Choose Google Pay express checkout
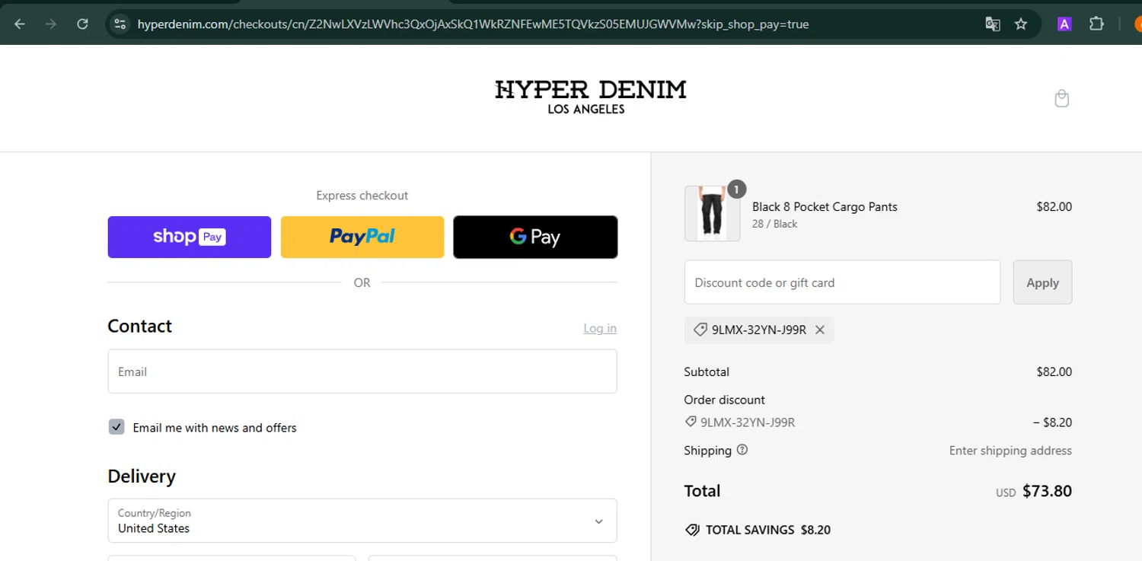This screenshot has height=561, width=1142. [535, 237]
